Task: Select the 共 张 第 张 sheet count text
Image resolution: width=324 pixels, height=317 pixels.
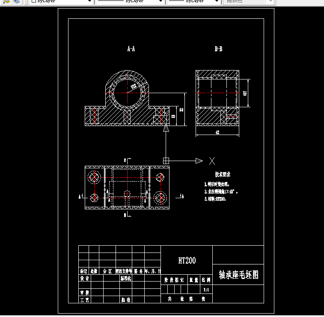Action: point(186,299)
